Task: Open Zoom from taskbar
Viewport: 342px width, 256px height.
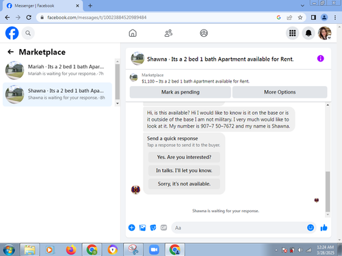Action: 154,250
